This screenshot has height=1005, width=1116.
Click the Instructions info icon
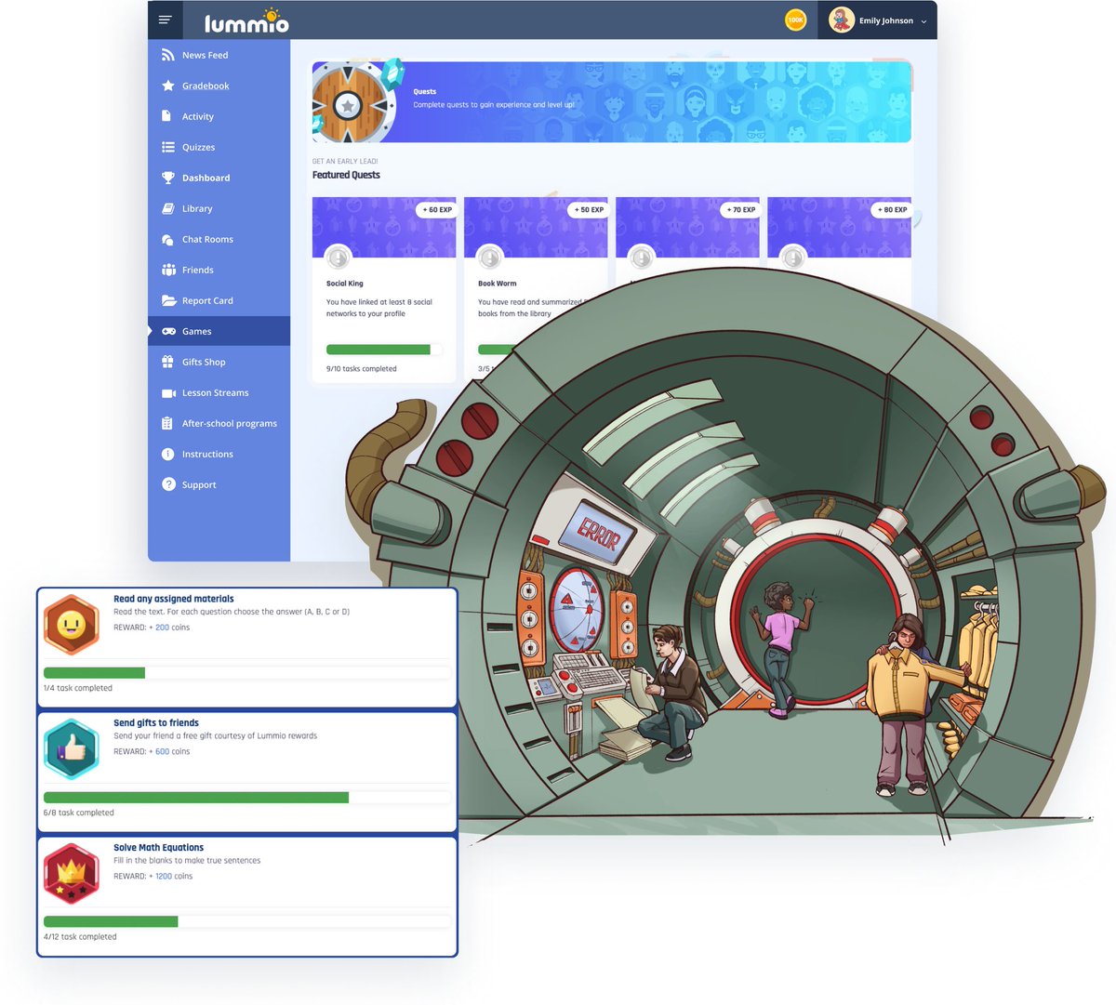tap(167, 454)
